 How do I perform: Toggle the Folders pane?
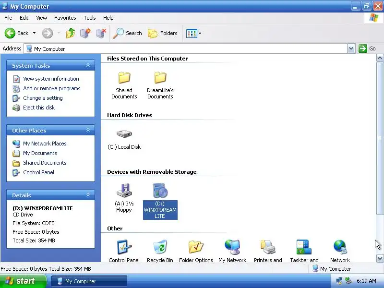click(163, 33)
